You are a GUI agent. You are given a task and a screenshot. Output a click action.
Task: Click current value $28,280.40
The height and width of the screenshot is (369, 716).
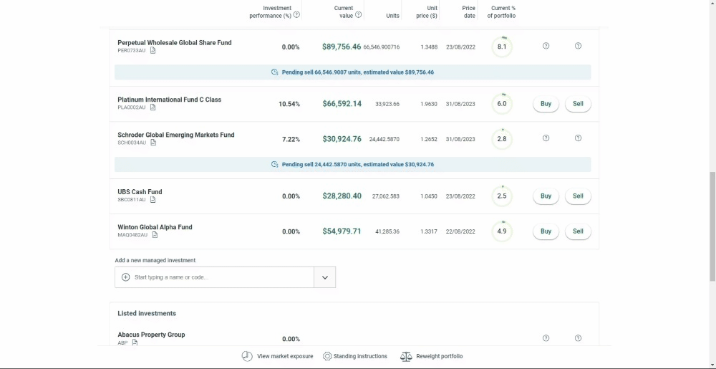tap(342, 196)
